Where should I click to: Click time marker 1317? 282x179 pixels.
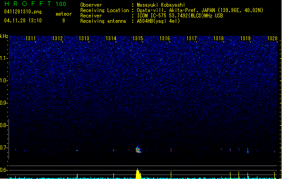coord(191,38)
